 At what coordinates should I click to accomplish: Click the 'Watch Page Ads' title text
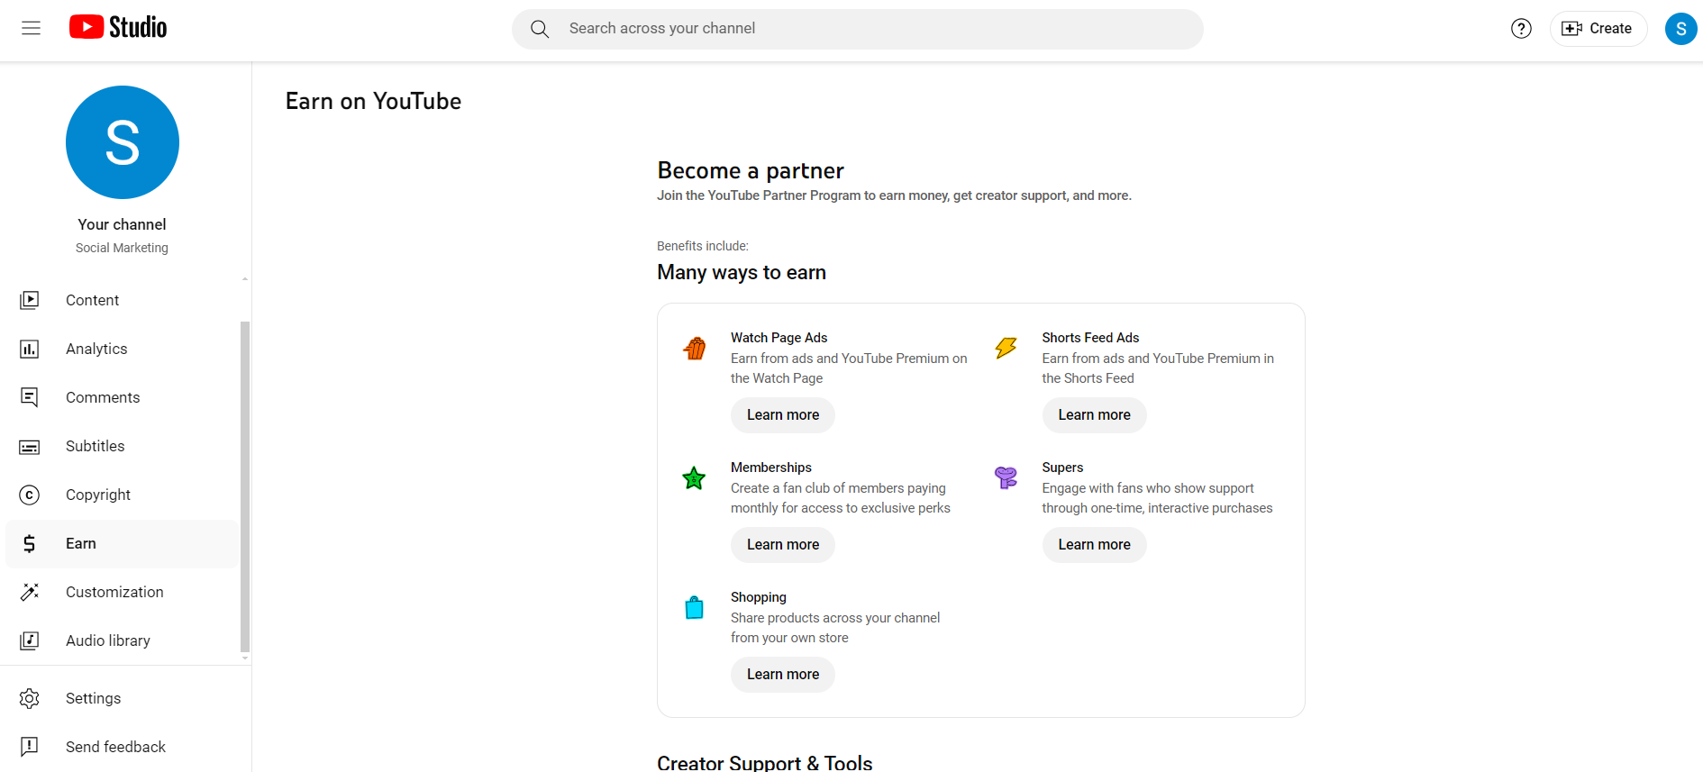tap(779, 338)
